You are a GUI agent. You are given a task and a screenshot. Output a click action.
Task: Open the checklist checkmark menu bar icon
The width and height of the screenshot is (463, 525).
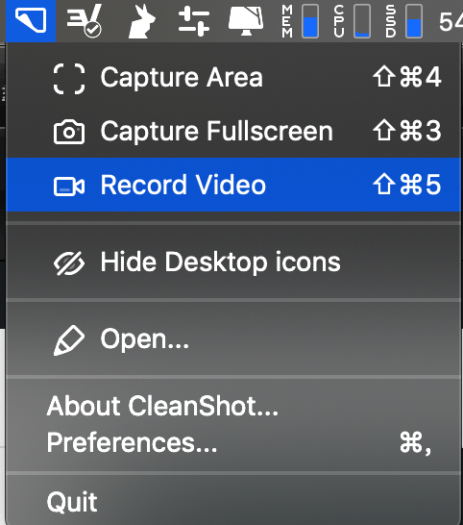point(84,21)
